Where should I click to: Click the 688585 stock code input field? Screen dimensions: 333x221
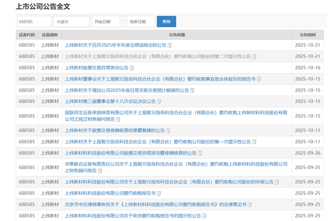click(34, 22)
